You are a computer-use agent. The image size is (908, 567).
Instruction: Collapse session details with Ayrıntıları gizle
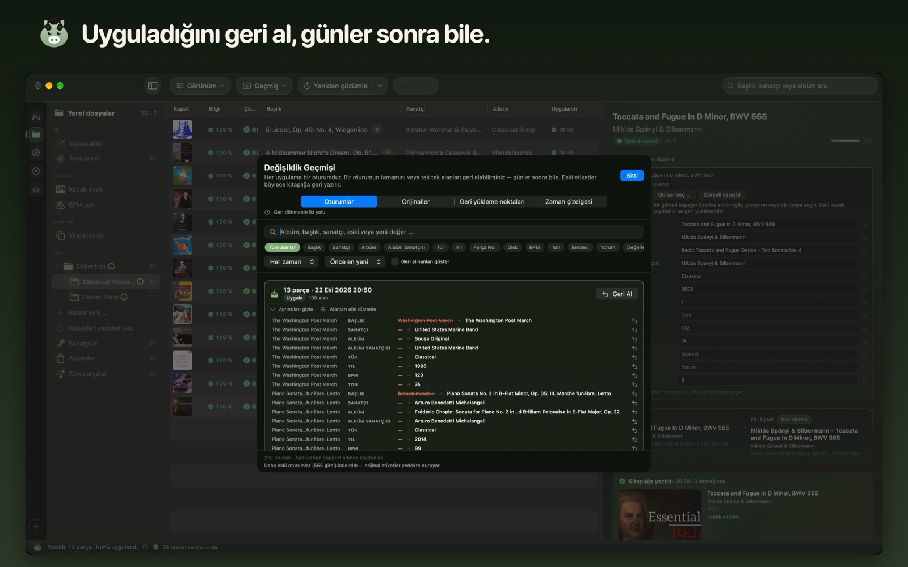(x=292, y=310)
